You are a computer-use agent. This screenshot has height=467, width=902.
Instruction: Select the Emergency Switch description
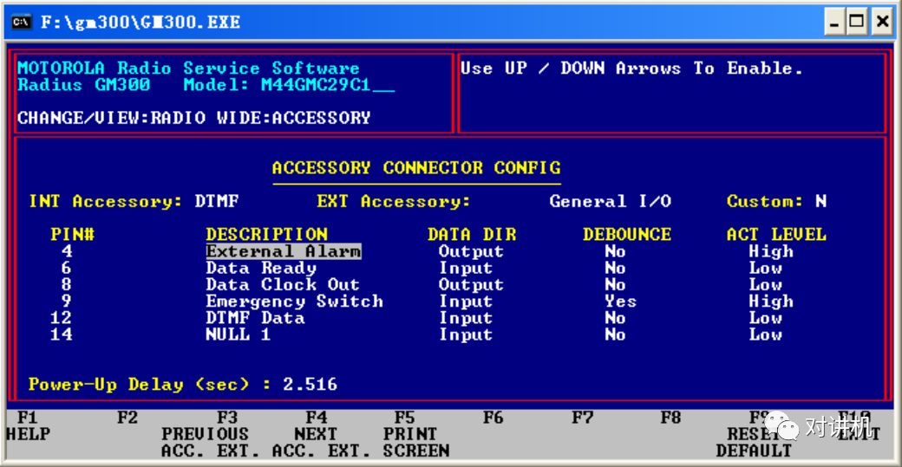point(295,302)
